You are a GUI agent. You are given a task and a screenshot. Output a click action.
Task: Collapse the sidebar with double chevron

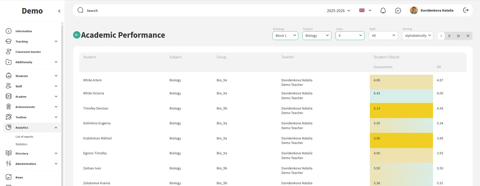[x=59, y=11]
